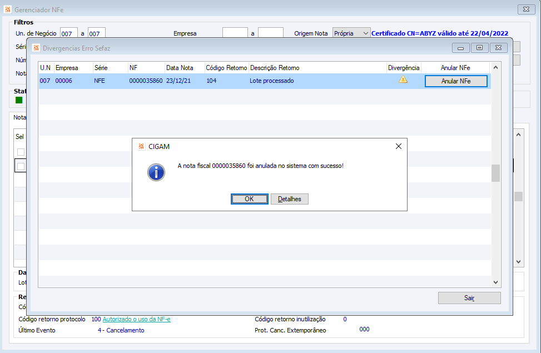Click the Anular NFe column header
The height and width of the screenshot is (353, 541).
coord(455,68)
